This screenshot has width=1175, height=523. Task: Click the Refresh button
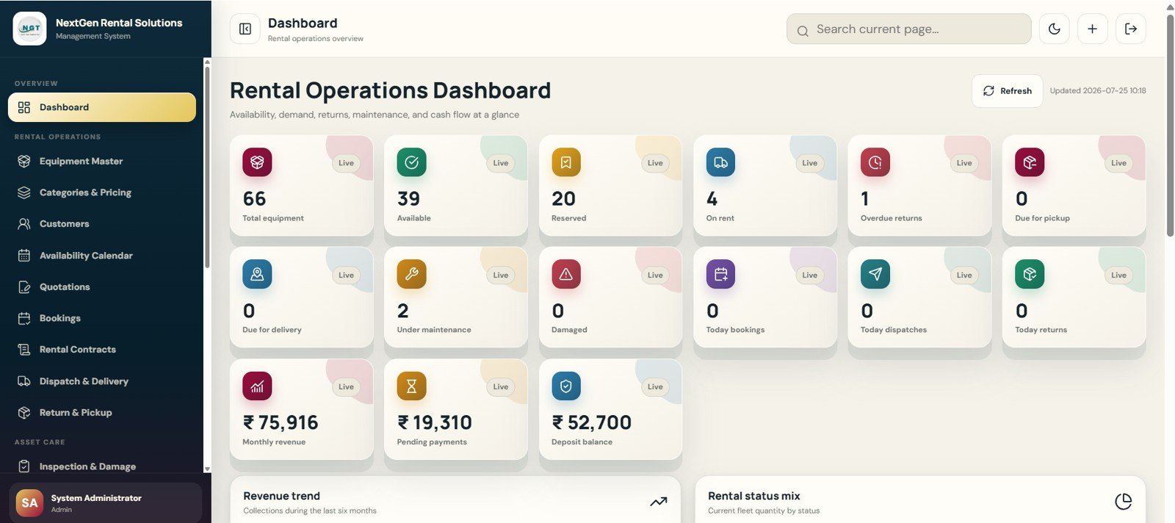1007,91
